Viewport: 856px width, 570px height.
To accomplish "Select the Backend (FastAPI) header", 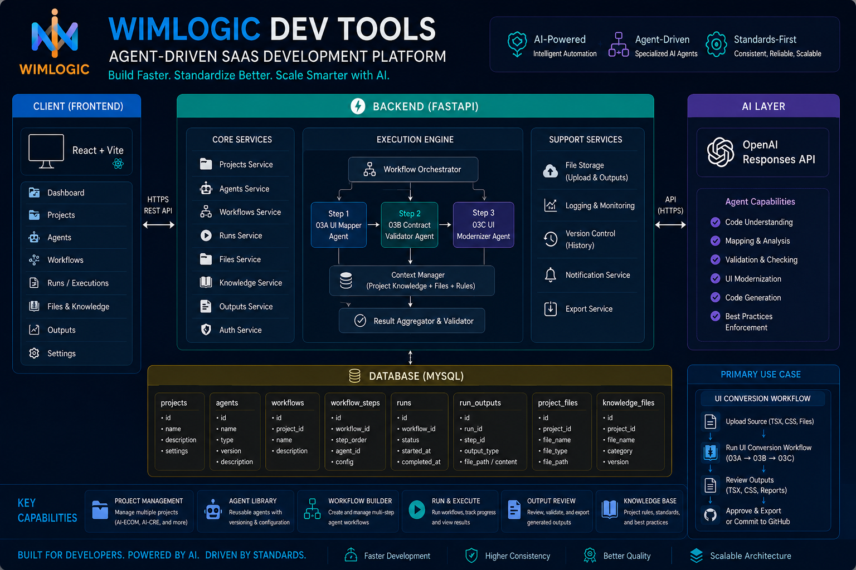I will coord(415,106).
